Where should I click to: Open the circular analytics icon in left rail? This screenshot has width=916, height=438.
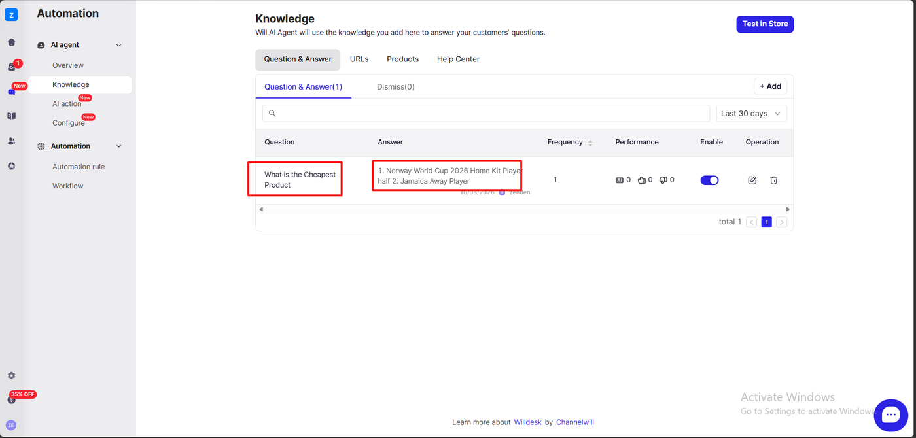coord(11,166)
